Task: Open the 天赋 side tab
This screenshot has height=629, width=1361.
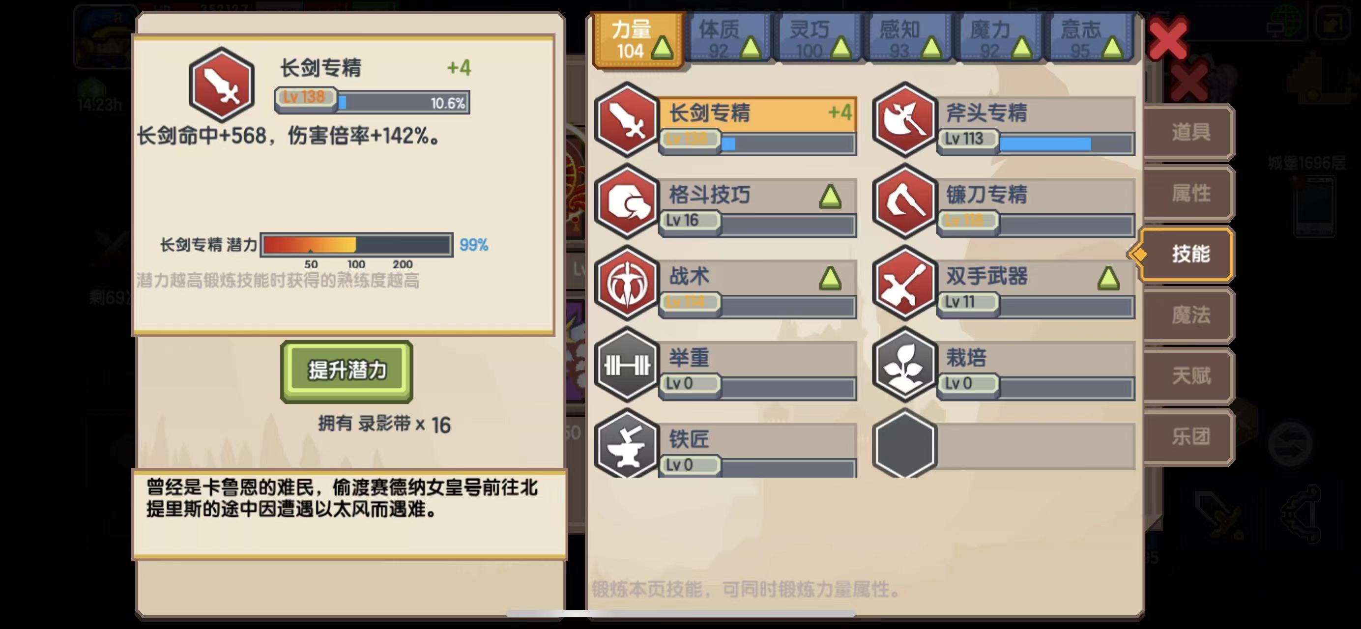Action: pos(1190,376)
